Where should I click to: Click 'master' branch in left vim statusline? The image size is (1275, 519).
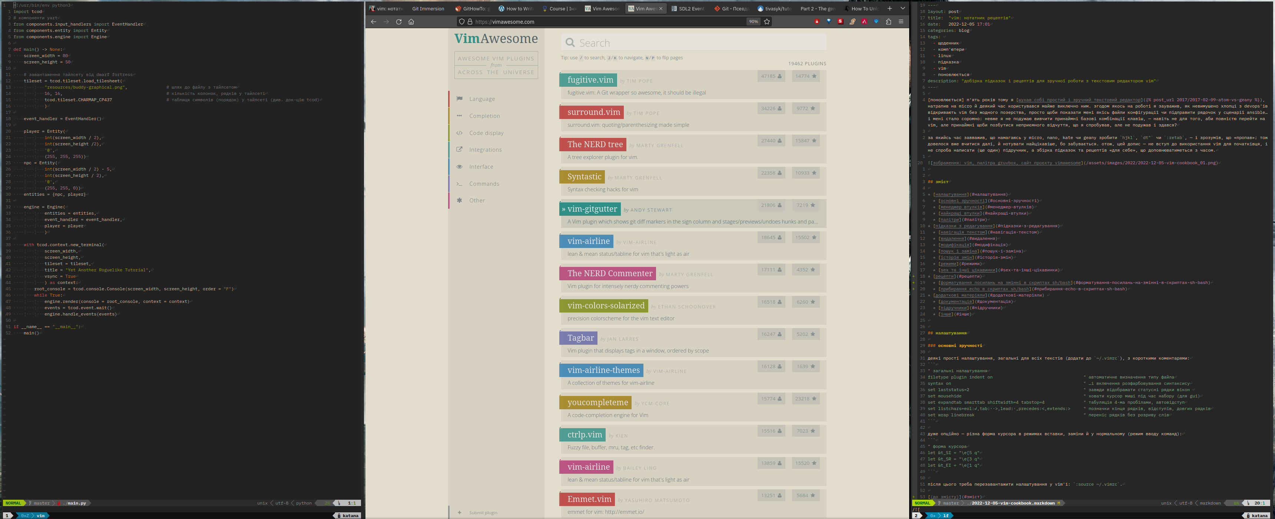[x=42, y=503]
